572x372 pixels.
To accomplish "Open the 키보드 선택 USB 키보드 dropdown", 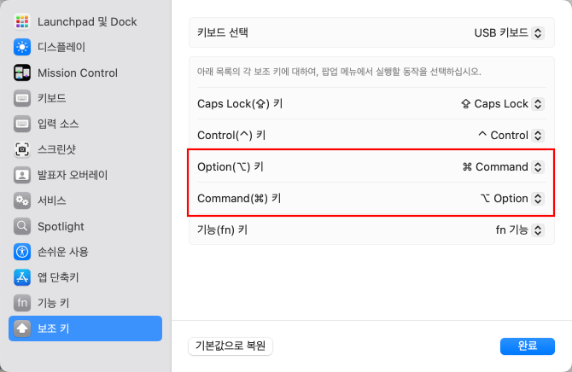I will (509, 32).
